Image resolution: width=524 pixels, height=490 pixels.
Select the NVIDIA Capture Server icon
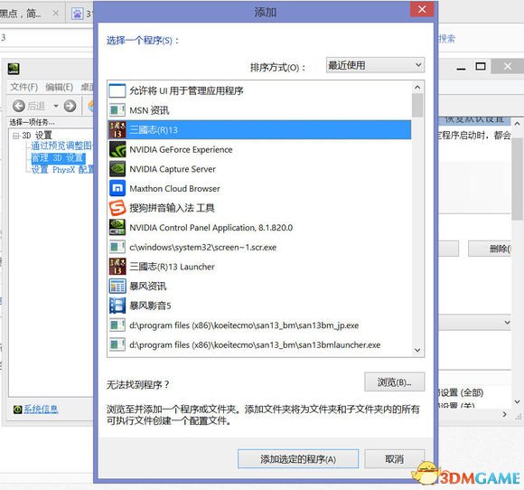coord(117,168)
